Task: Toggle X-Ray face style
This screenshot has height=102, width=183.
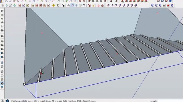Action: pyautogui.click(x=2, y=63)
